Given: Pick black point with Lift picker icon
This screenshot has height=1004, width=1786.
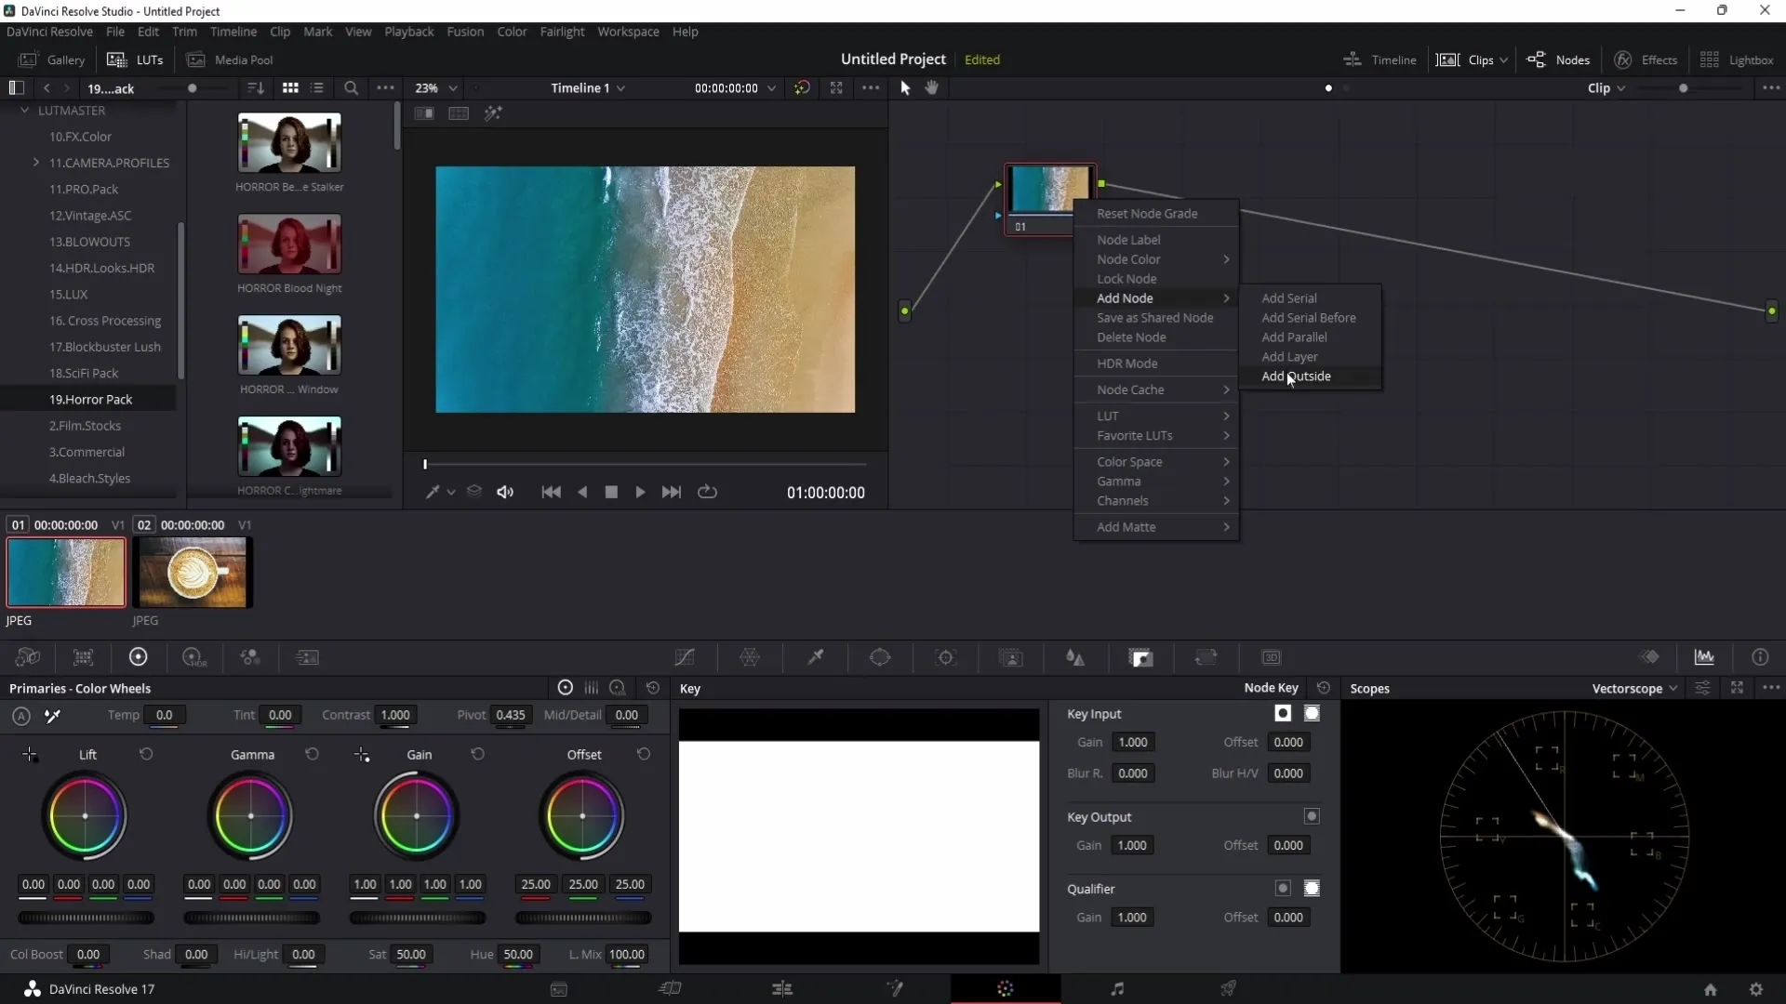Looking at the screenshot, I should click(30, 755).
